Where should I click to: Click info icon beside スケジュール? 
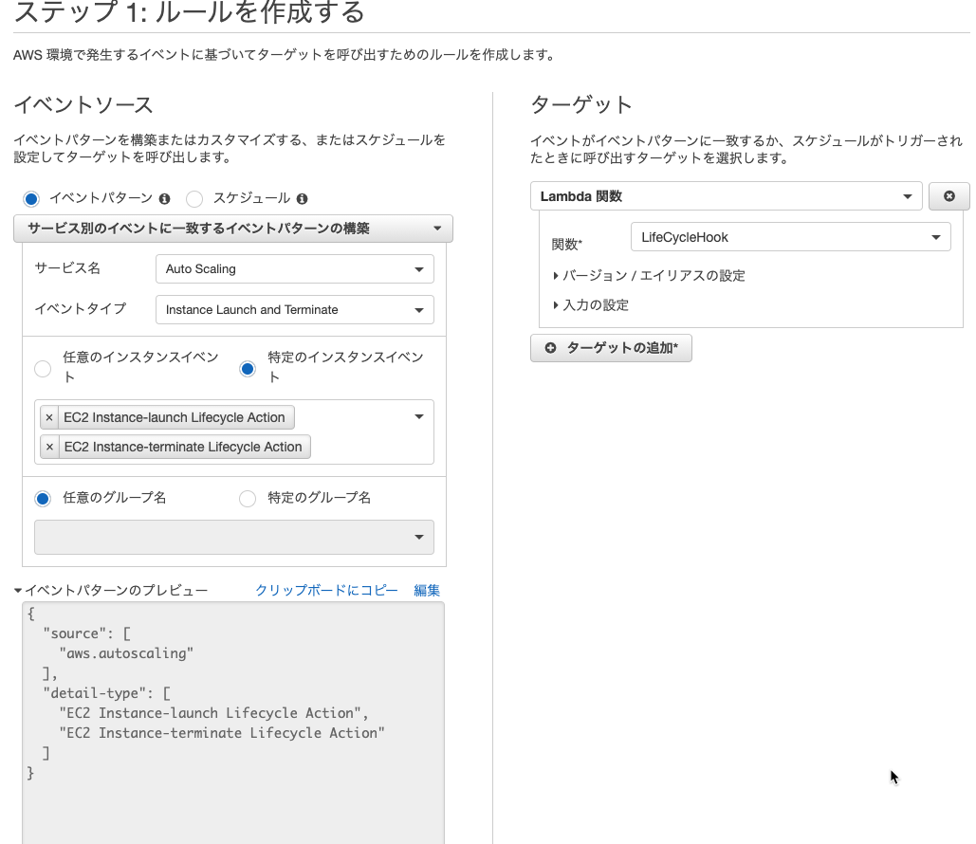pos(302,198)
